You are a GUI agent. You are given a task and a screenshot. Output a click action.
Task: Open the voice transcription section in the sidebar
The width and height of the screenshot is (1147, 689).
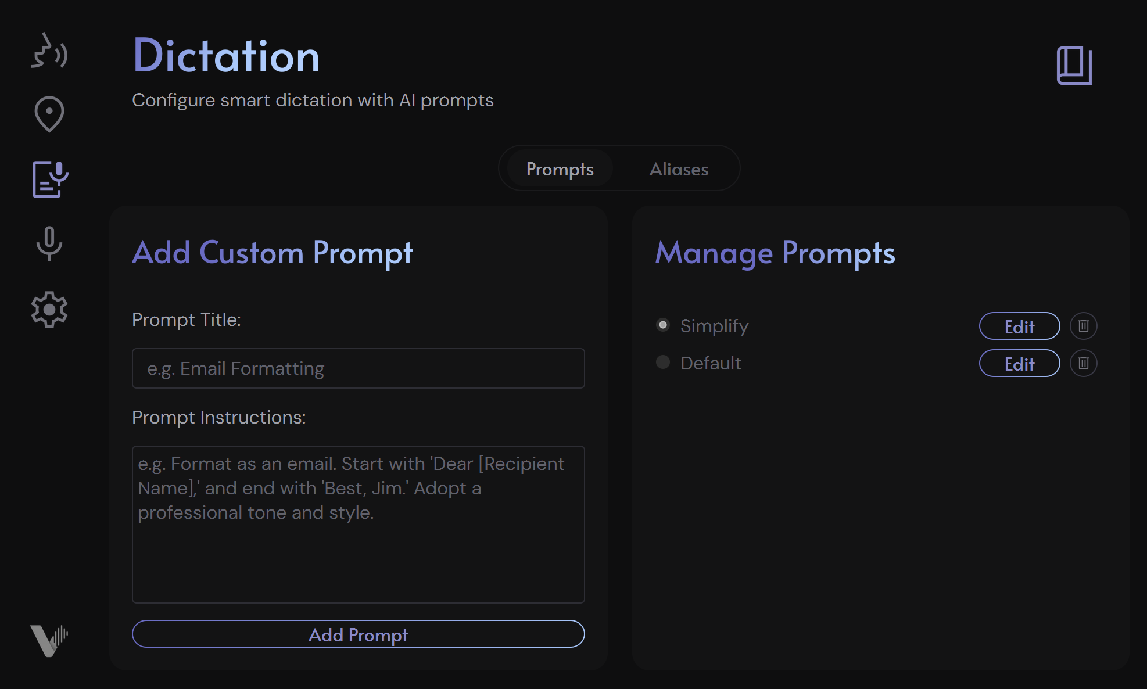(x=49, y=53)
